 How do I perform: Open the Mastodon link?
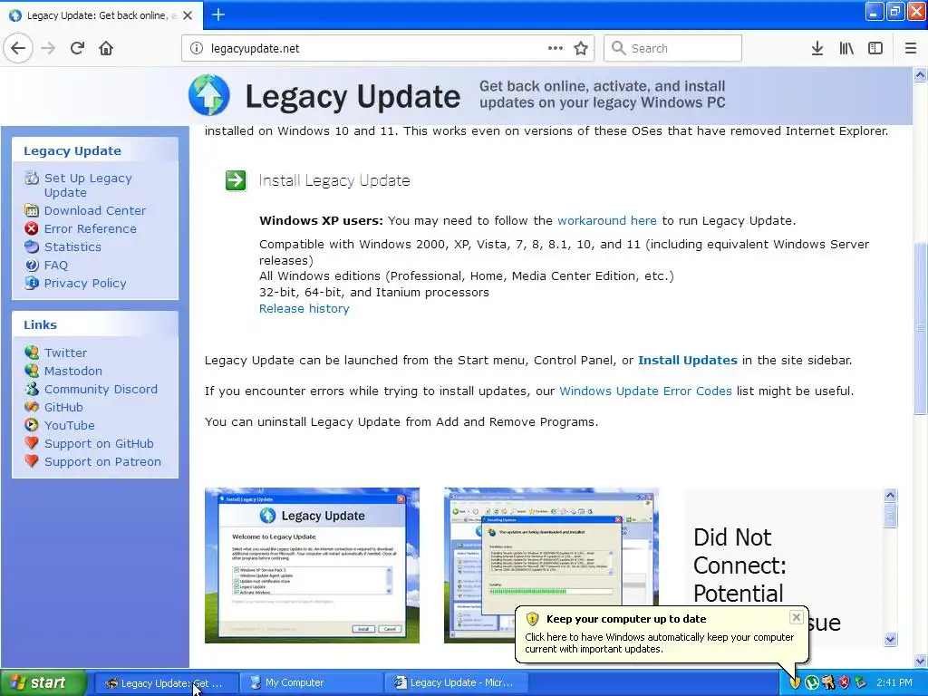point(72,371)
